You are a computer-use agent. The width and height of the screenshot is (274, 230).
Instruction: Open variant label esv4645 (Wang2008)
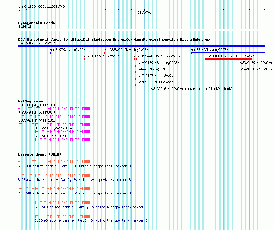151,69
